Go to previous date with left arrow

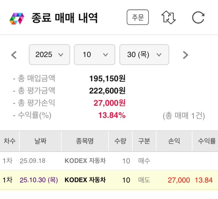click(x=14, y=55)
